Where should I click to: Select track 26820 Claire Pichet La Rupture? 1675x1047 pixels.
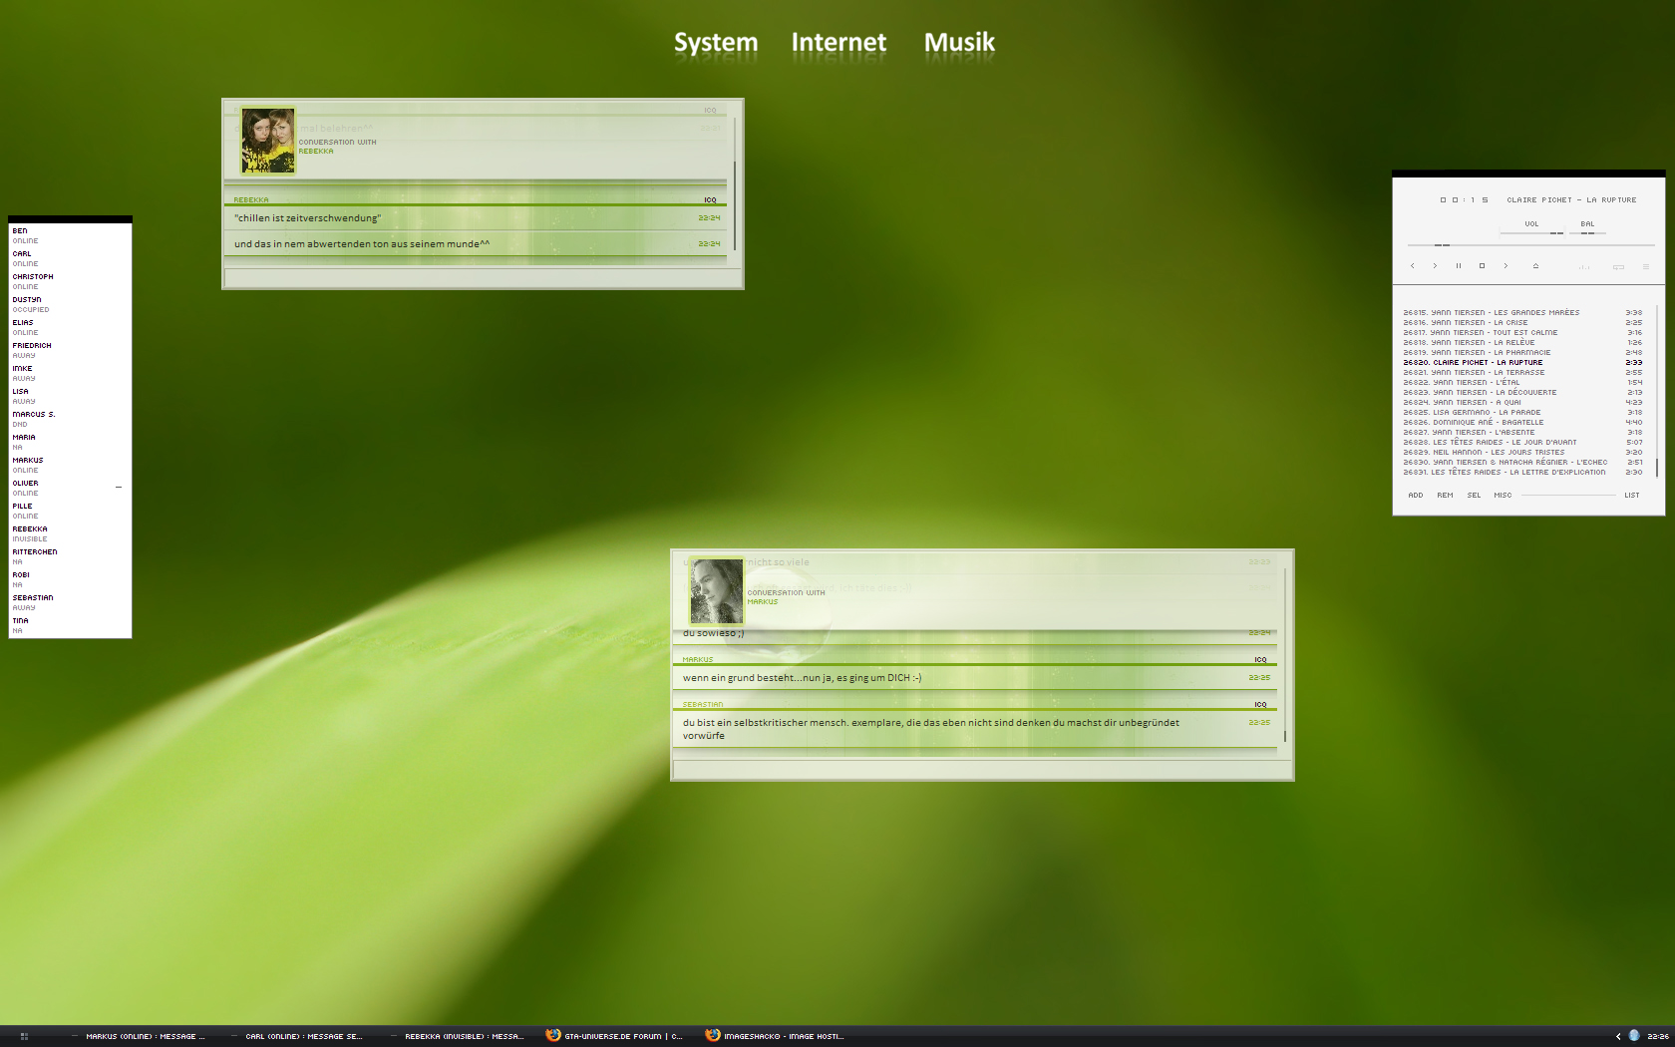coord(1522,363)
